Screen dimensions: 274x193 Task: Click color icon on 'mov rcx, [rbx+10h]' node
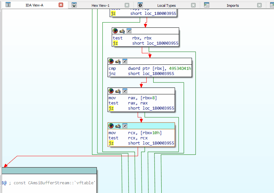click(x=111, y=126)
